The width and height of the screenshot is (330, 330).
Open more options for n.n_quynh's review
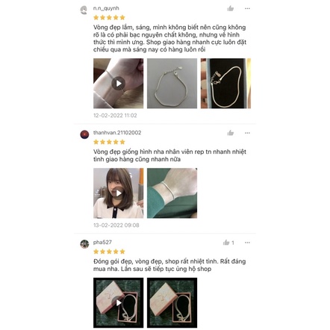247,8
